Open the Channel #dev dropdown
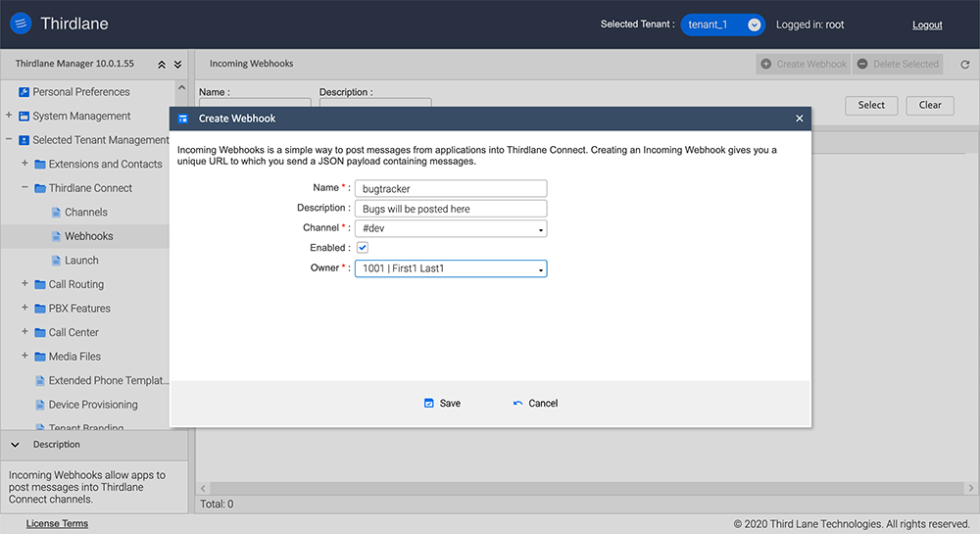This screenshot has height=534, width=980. (451, 228)
